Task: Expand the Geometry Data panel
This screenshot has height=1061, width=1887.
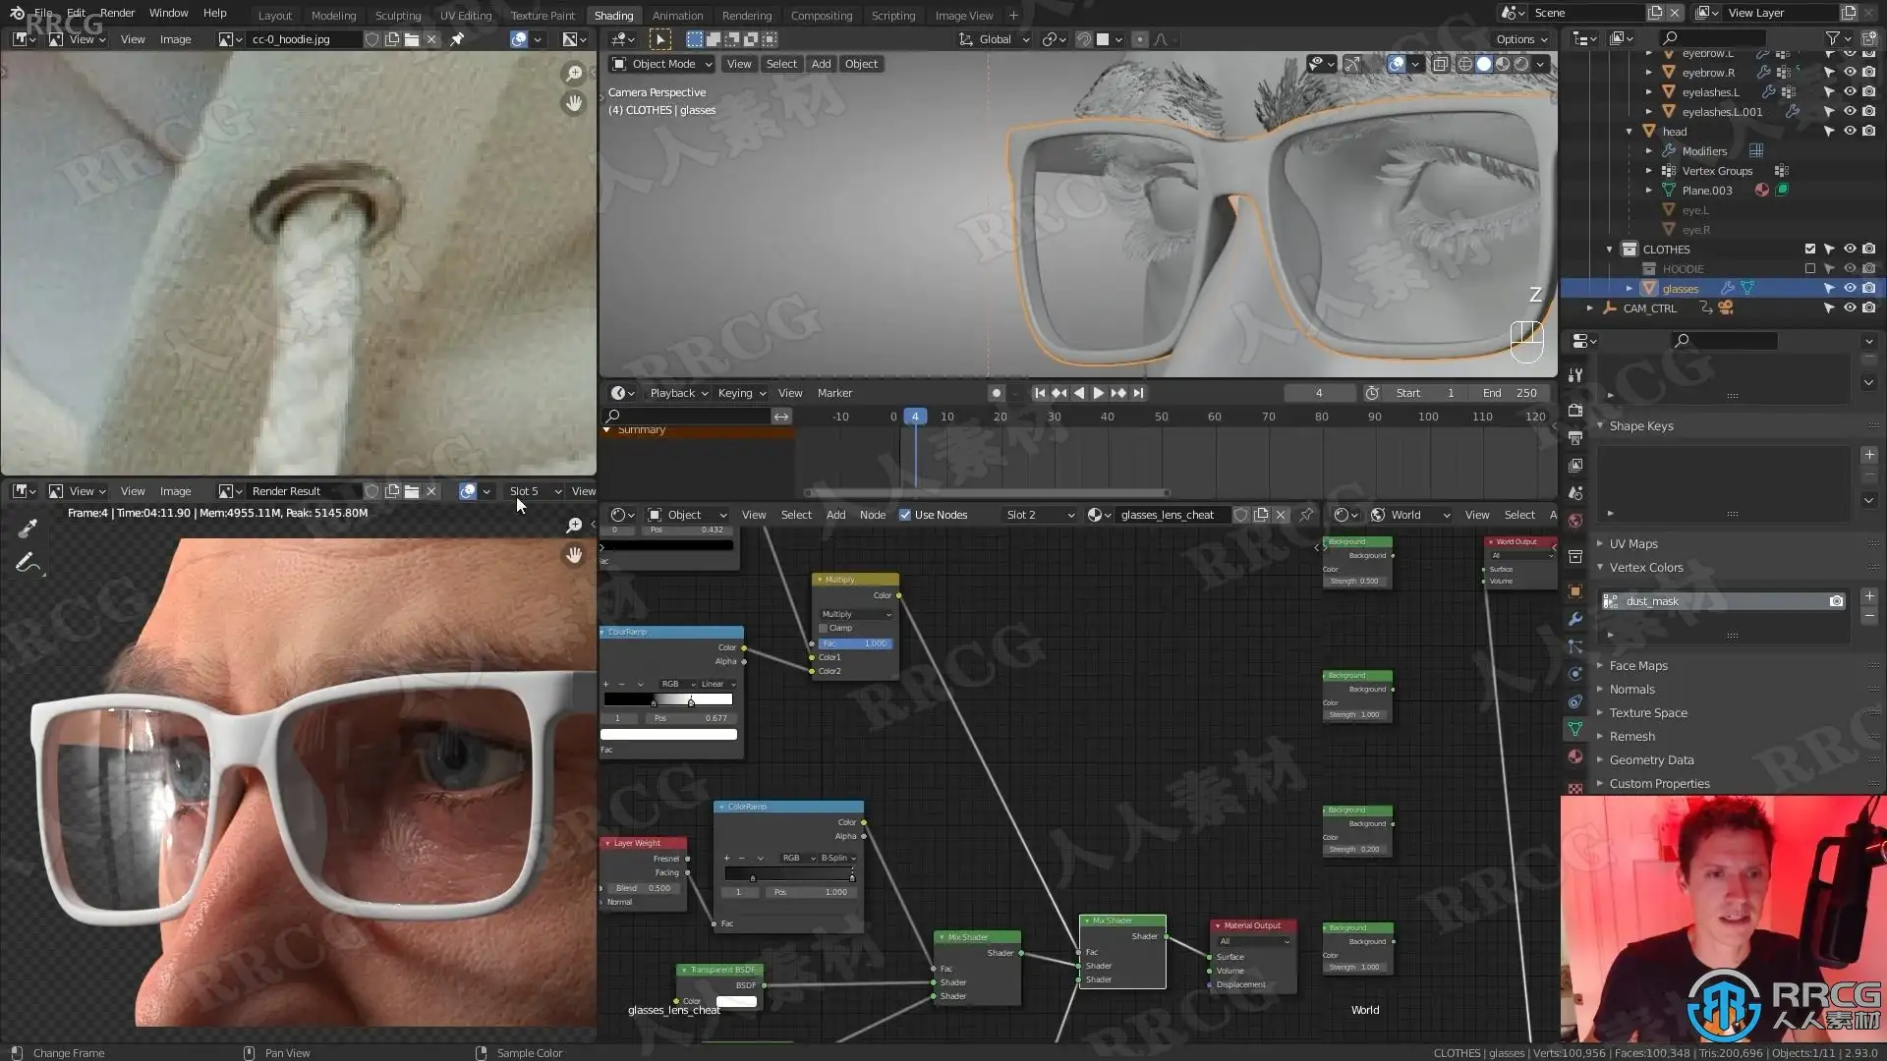Action: (x=1651, y=760)
